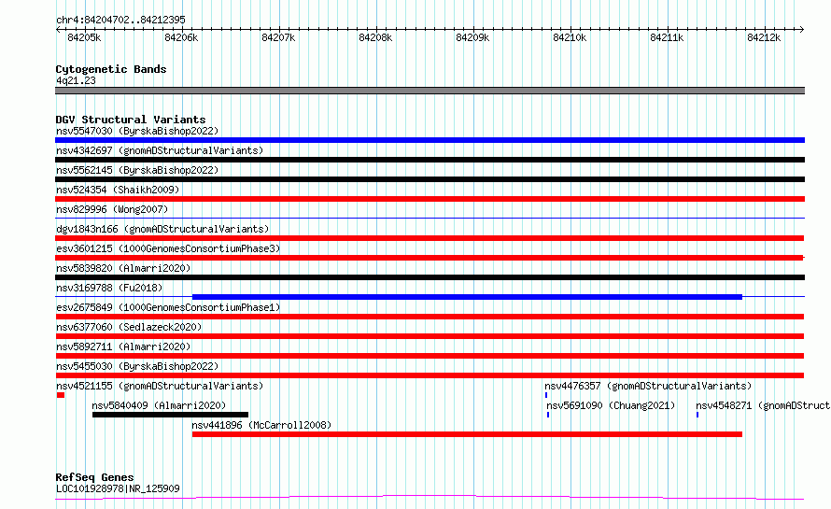
Task: Click the nsv5547030 (ByrskaBishop2022) variant label
Action: click(137, 131)
